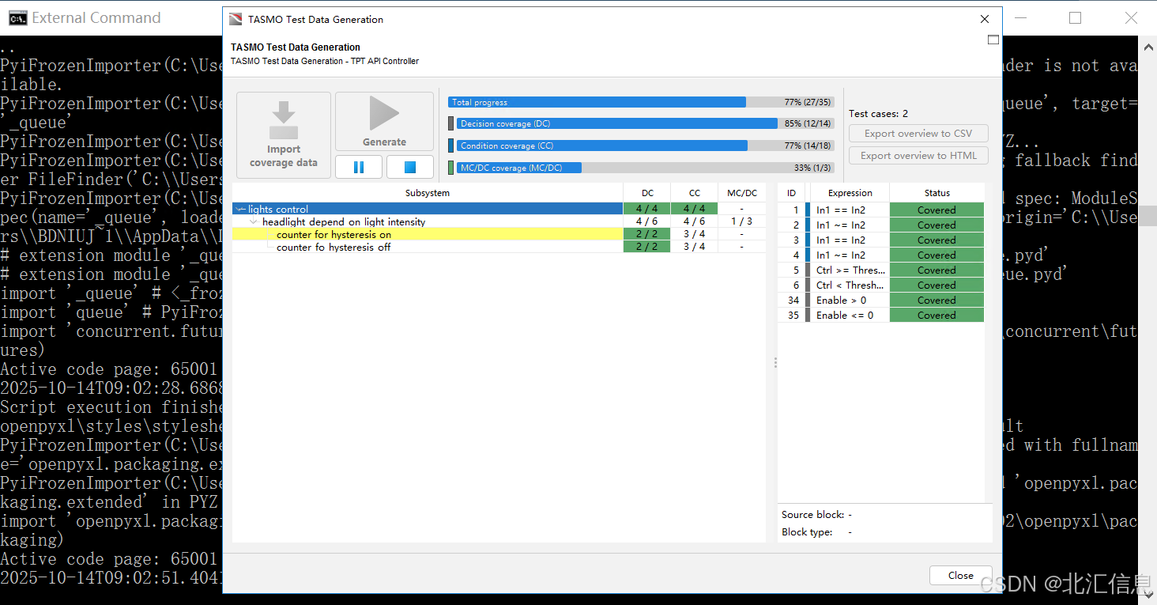Viewport: 1157px width, 605px height.
Task: Maximize the External Command window
Action: coord(1075,17)
